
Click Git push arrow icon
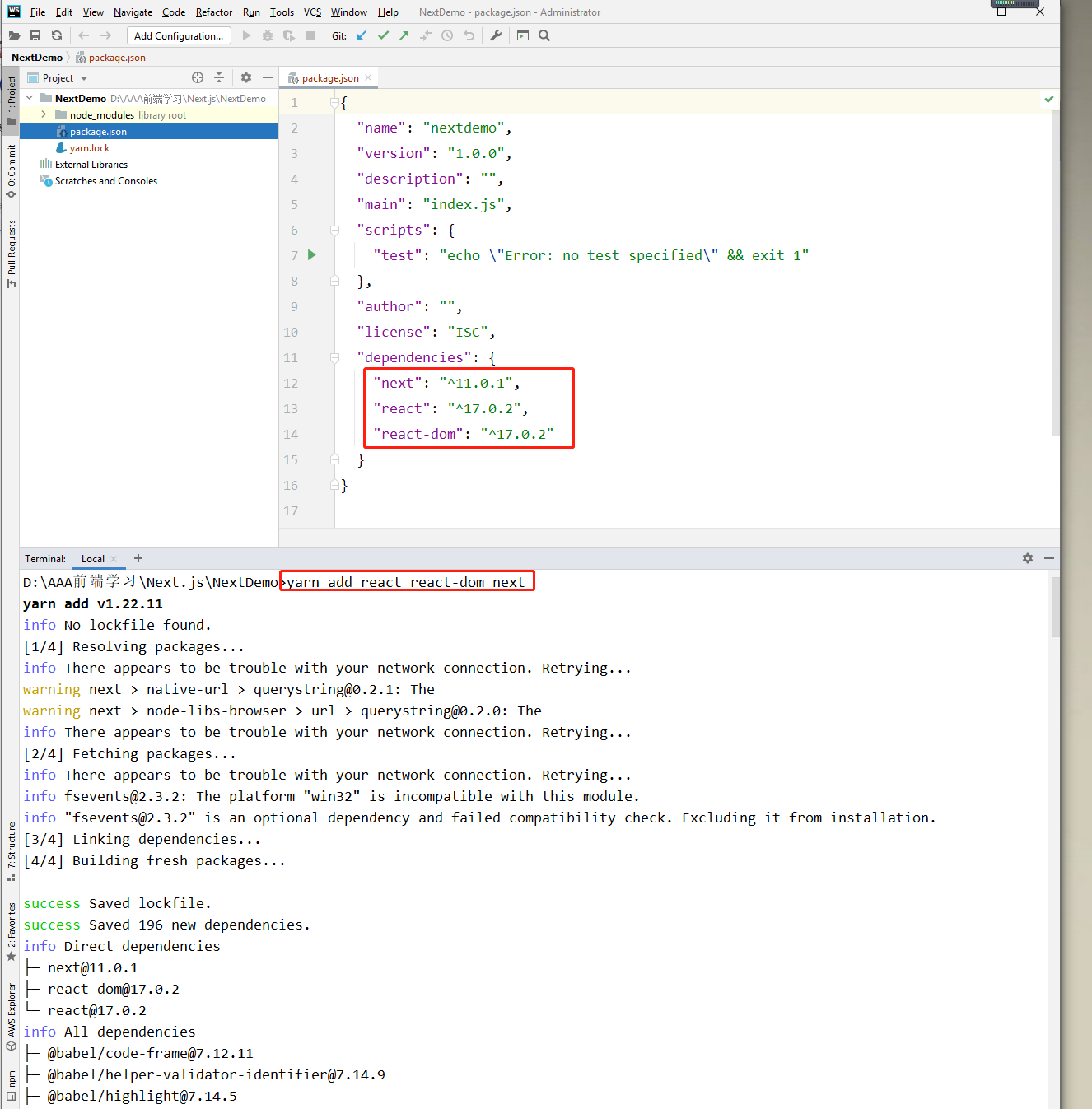(x=404, y=35)
